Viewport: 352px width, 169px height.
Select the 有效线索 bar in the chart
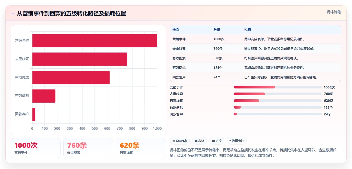(71, 78)
